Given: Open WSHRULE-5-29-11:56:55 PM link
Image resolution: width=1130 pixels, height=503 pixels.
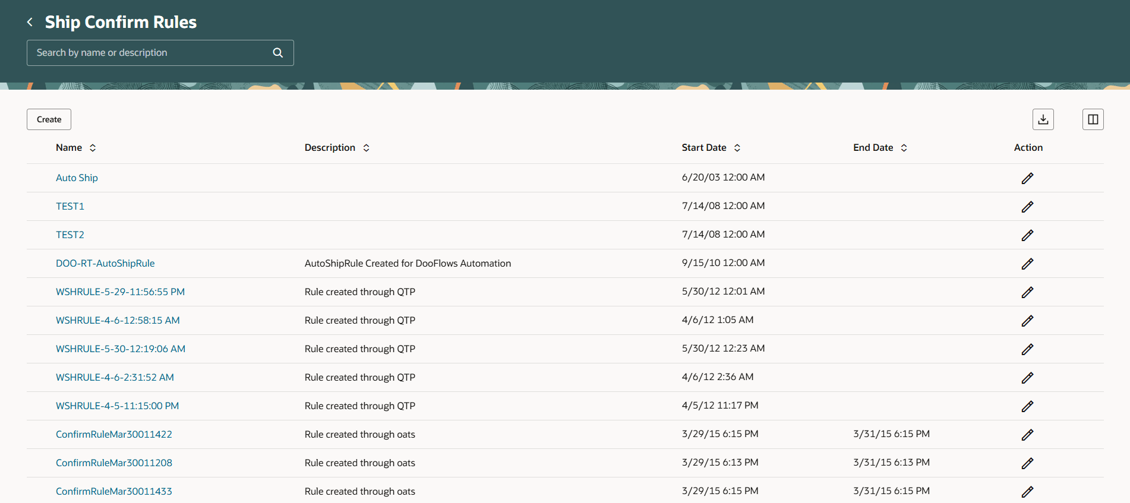Looking at the screenshot, I should point(120,292).
